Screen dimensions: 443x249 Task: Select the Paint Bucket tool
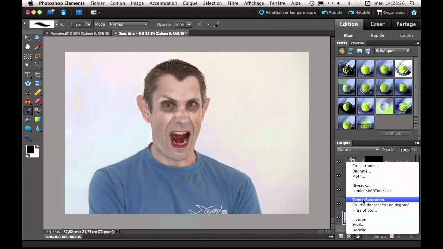[28, 120]
